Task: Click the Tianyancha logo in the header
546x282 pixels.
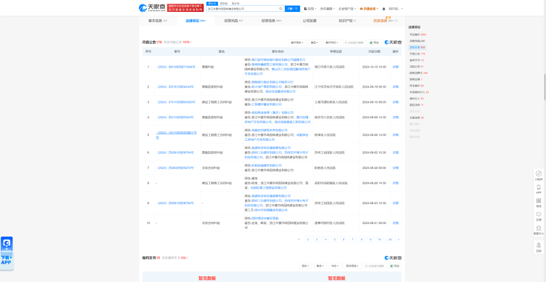Action: (x=152, y=7)
